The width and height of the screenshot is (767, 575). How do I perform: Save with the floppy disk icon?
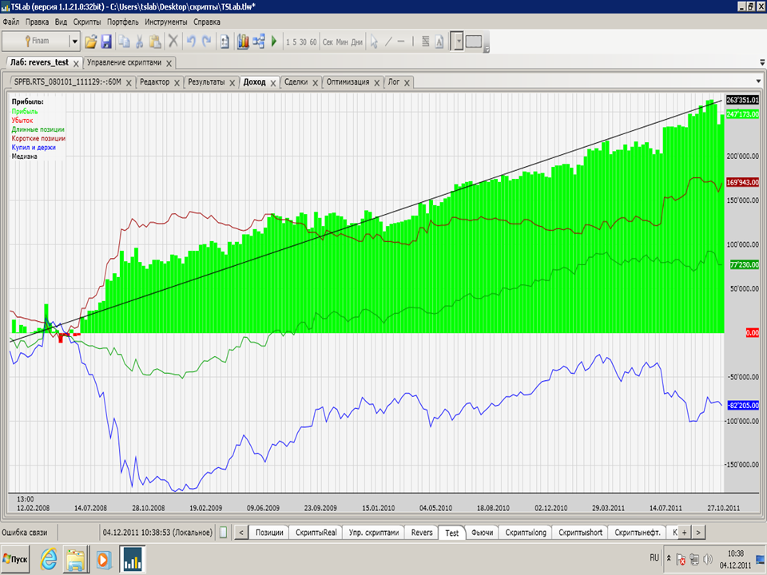point(106,42)
